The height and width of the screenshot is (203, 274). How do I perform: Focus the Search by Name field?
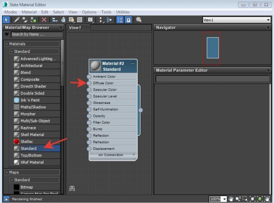click(x=37, y=34)
